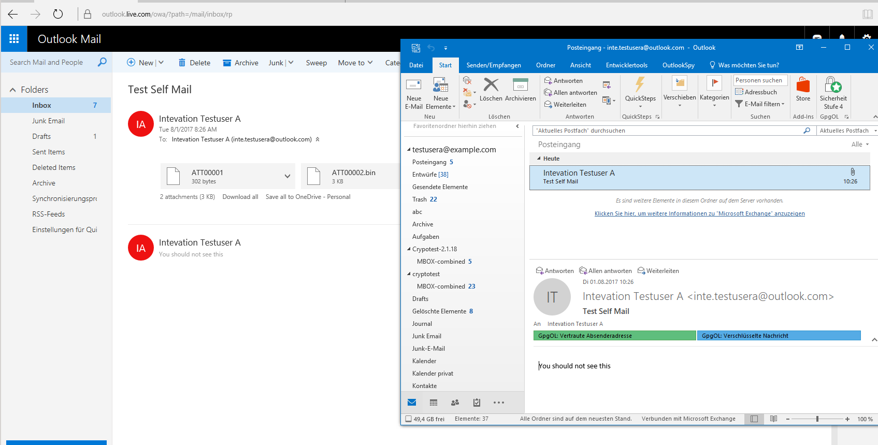The image size is (878, 445).
Task: Collapse the Folders section in Outlook Mail
Action: 13,90
